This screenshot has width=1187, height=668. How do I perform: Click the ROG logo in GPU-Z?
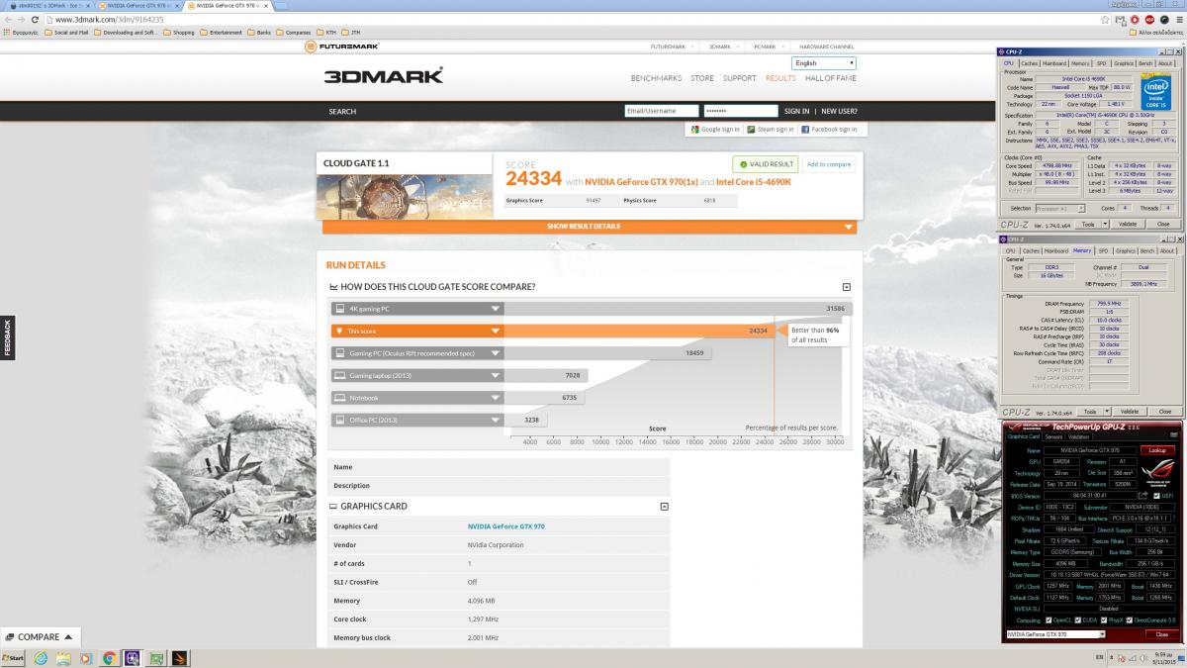[x=1160, y=472]
